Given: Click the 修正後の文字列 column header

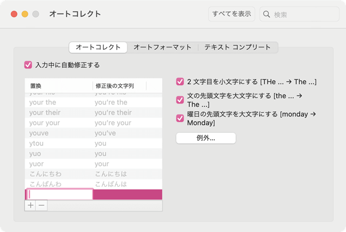Looking at the screenshot, I should 119,86.
